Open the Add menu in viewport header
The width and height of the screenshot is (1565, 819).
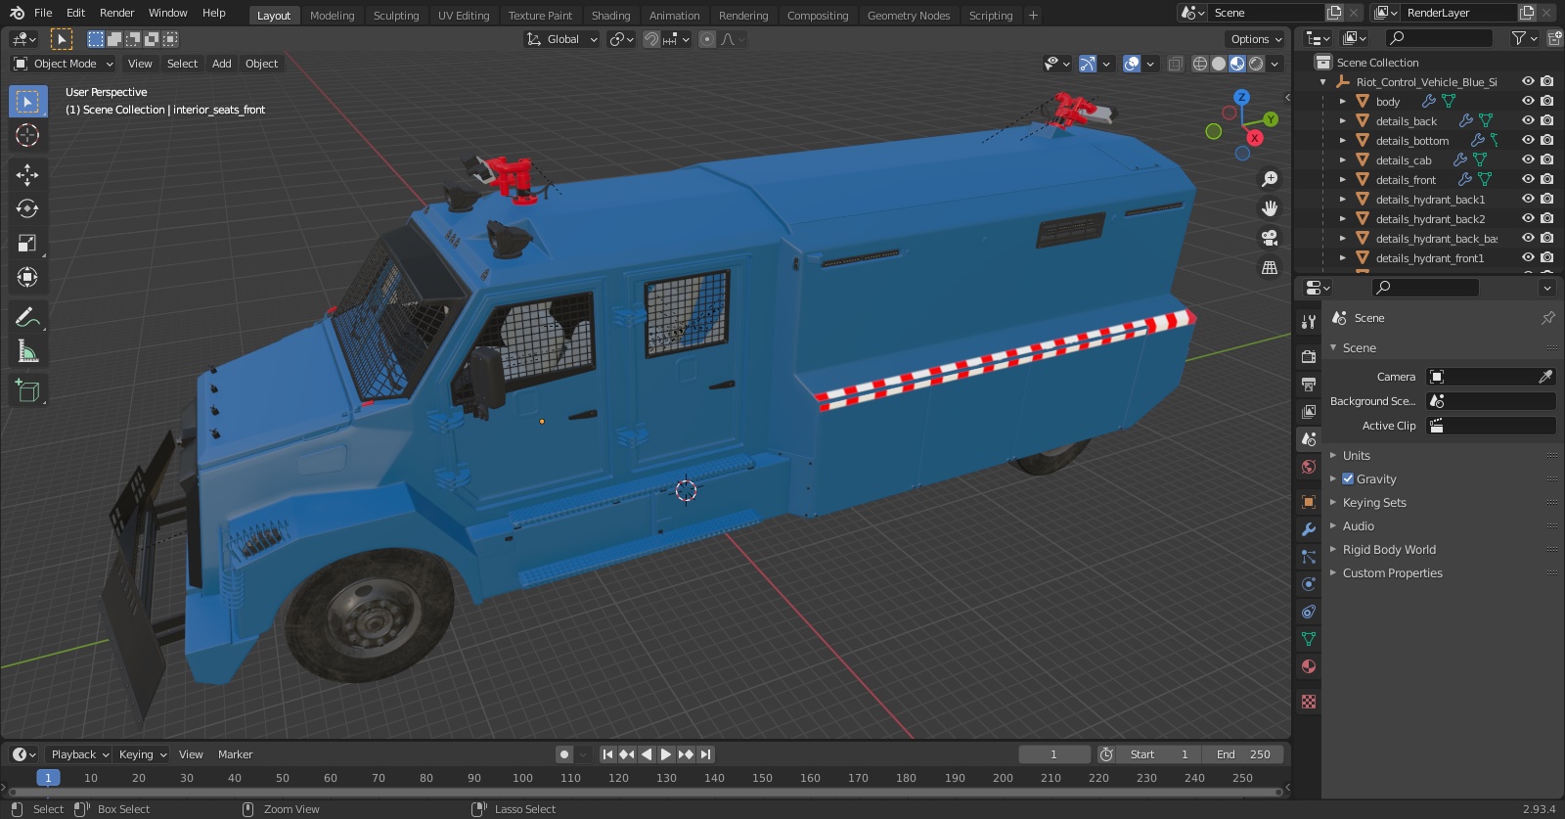coord(222,64)
